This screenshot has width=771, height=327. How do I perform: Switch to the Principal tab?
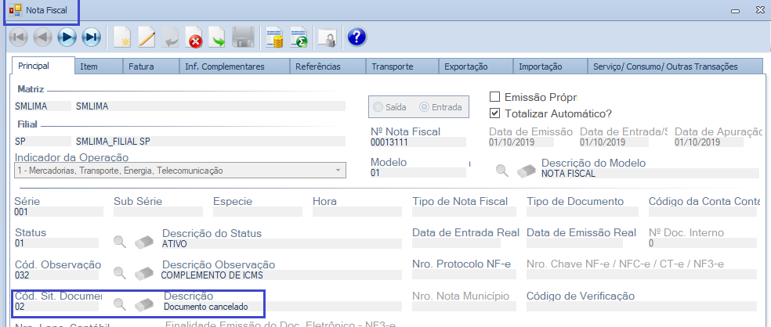click(43, 66)
